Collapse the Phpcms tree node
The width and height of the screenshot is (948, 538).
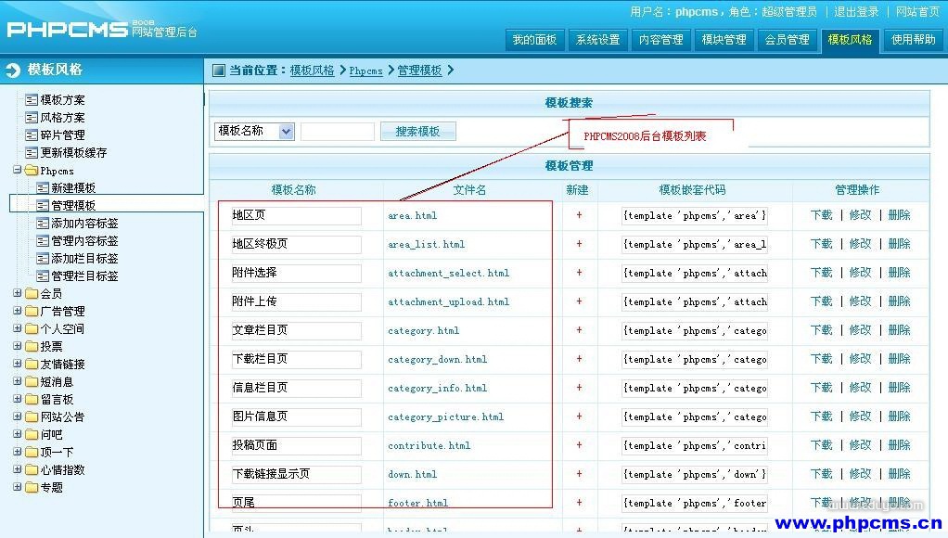pyautogui.click(x=17, y=170)
